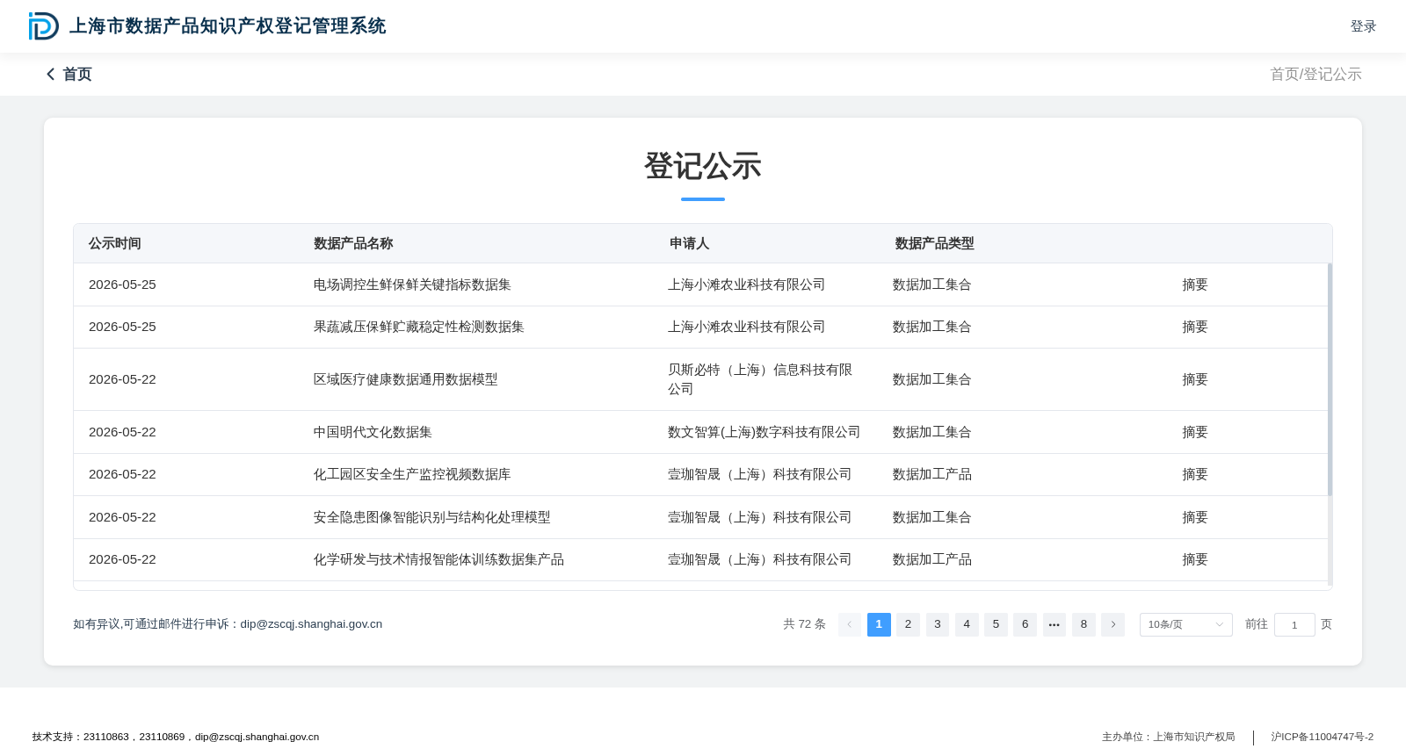Click the 主办单位：上海市知识产权局 footer text
1406x756 pixels.
point(1169,737)
